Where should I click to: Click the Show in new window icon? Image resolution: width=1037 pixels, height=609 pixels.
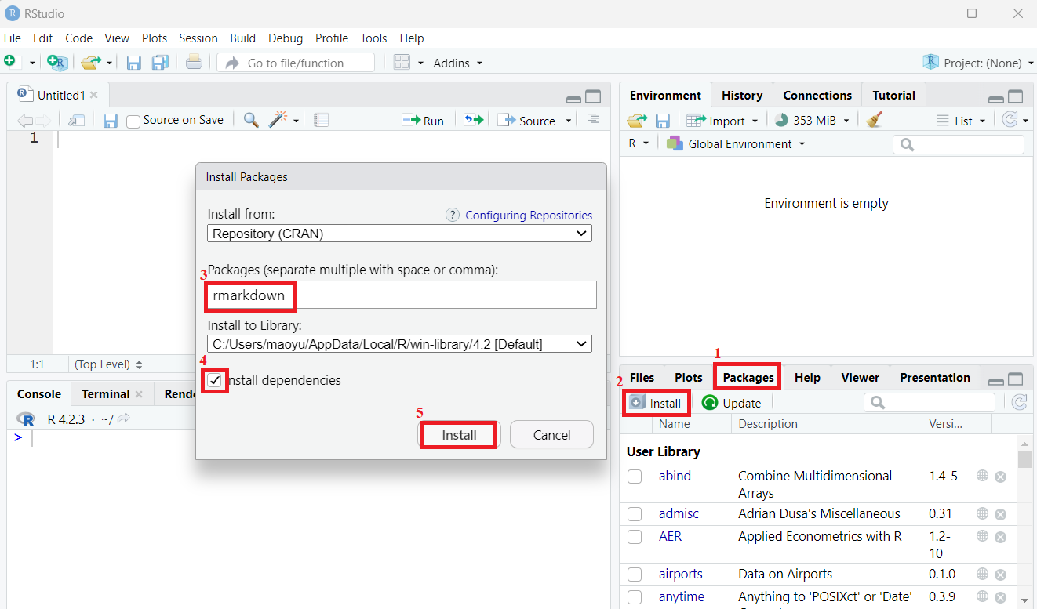click(76, 121)
